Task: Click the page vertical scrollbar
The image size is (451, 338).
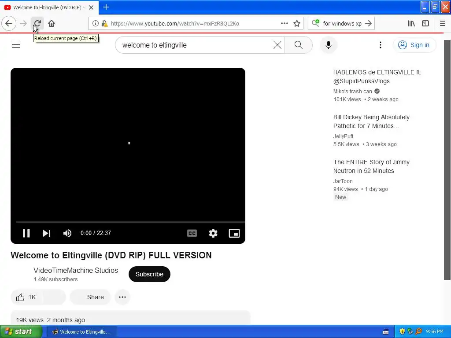Action: coord(447,159)
